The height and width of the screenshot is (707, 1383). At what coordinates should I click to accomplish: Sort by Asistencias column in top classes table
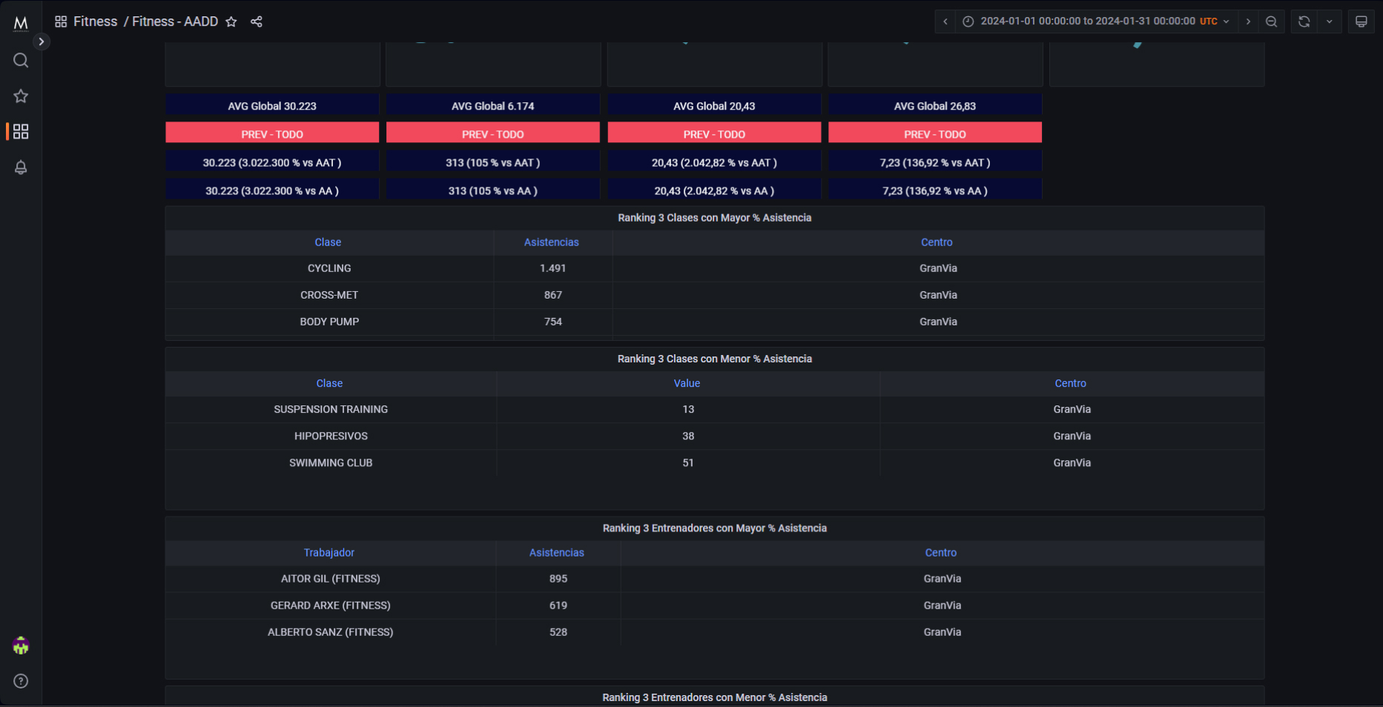(551, 242)
